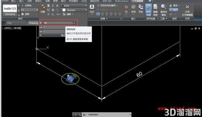This screenshot has width=202, height=117.
Task: Open the Text Editor (文字编辑器) ribbon tab
Action: (137, 1)
